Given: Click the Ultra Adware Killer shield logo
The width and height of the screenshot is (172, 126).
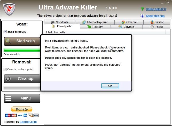Looking at the screenshot, I should tap(9, 9).
